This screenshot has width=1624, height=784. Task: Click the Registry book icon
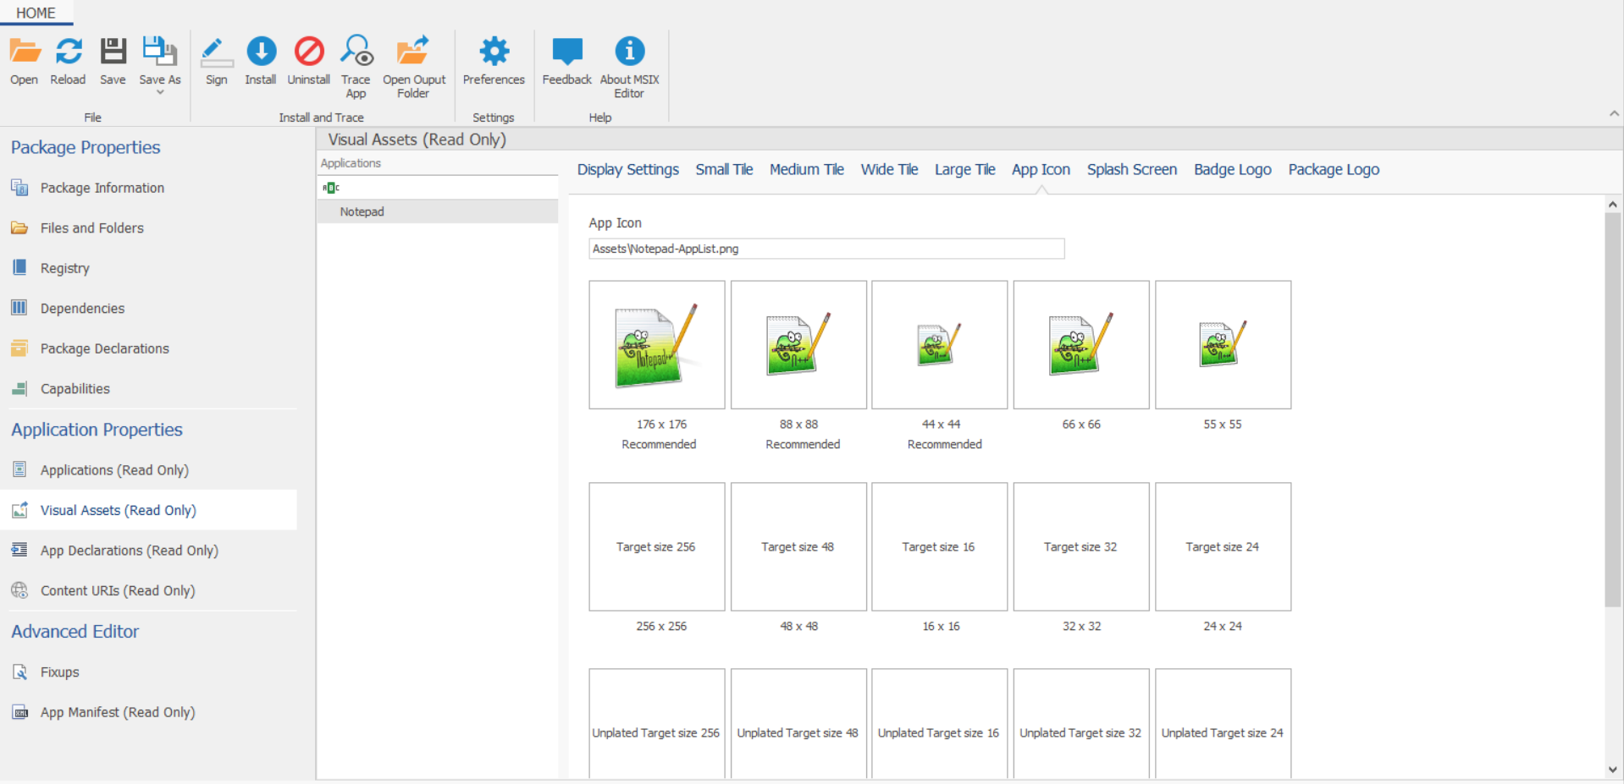point(19,267)
